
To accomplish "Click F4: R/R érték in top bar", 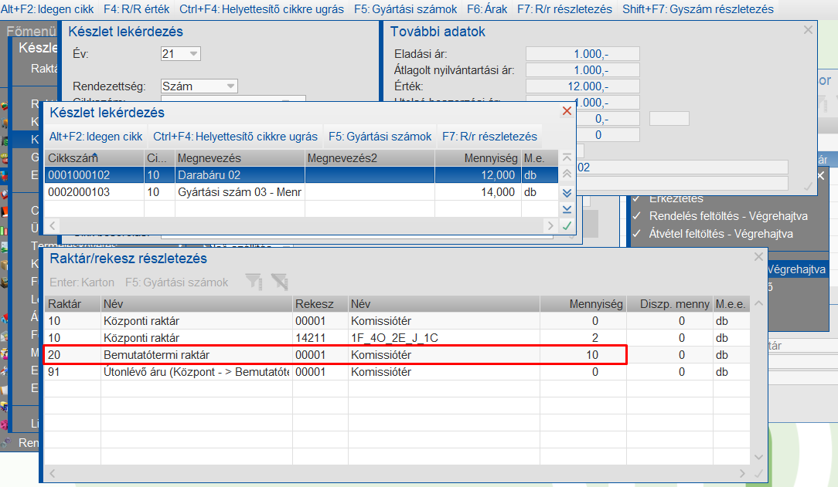I will 136,9.
